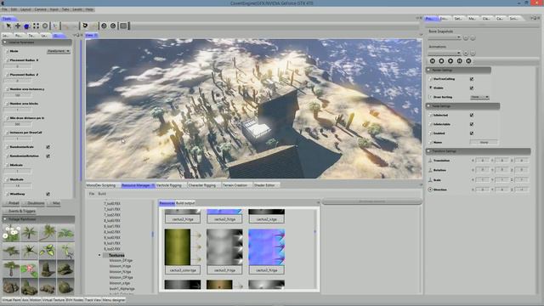Select the circle rotate tool

point(45,26)
